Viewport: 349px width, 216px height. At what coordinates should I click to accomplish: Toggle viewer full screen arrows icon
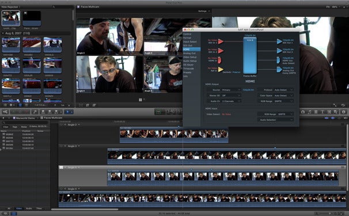[x=335, y=105]
